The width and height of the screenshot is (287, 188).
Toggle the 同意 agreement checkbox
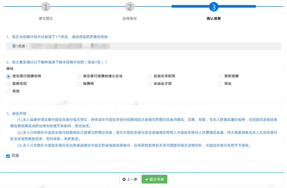click(x=8, y=156)
